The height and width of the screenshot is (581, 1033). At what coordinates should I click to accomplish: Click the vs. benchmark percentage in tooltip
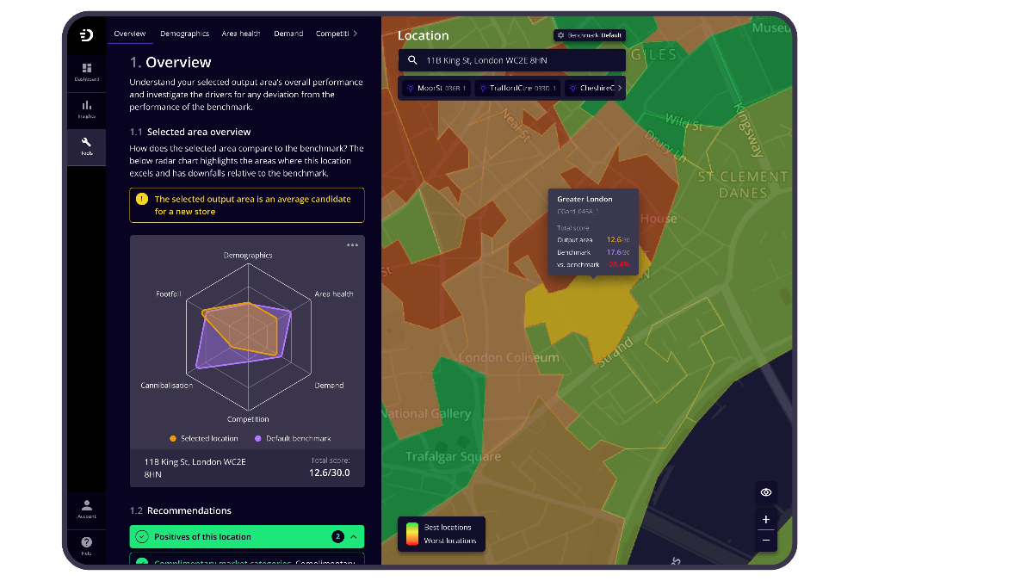618,264
